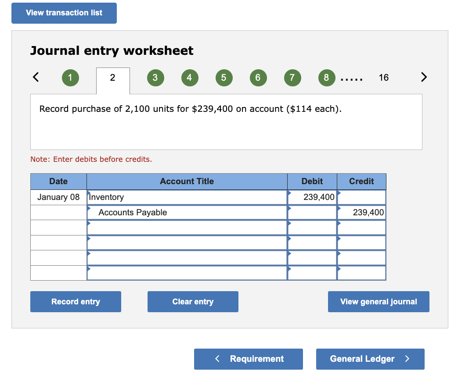Click the third row credit field
The height and width of the screenshot is (385, 476).
pyautogui.click(x=361, y=228)
